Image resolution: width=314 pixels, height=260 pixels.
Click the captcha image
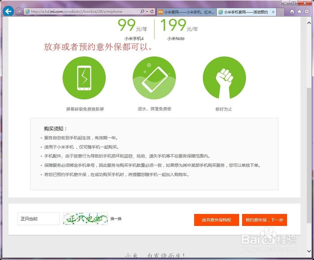click(x=85, y=219)
